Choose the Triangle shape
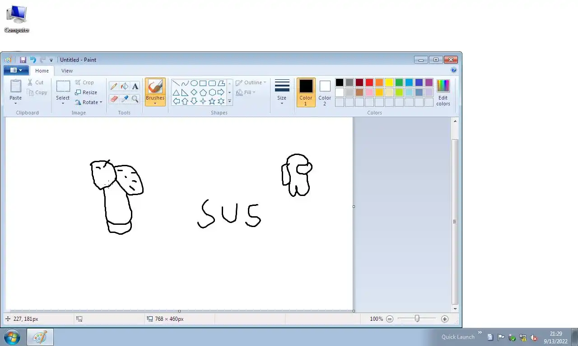This screenshot has height=346, width=578. pyautogui.click(x=176, y=92)
